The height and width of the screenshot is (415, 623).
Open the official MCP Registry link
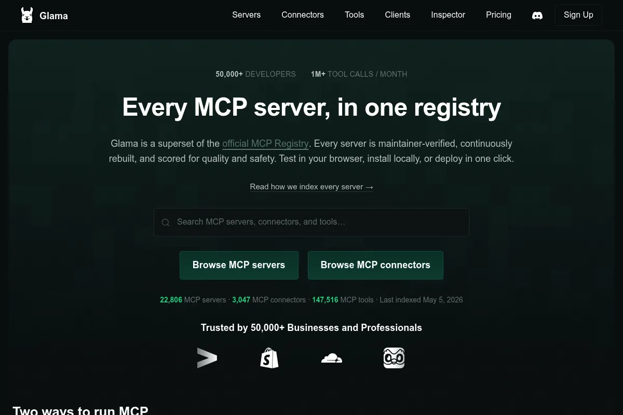(265, 144)
